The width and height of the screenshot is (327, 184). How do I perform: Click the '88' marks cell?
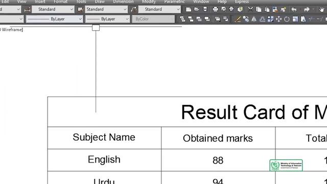click(218, 160)
